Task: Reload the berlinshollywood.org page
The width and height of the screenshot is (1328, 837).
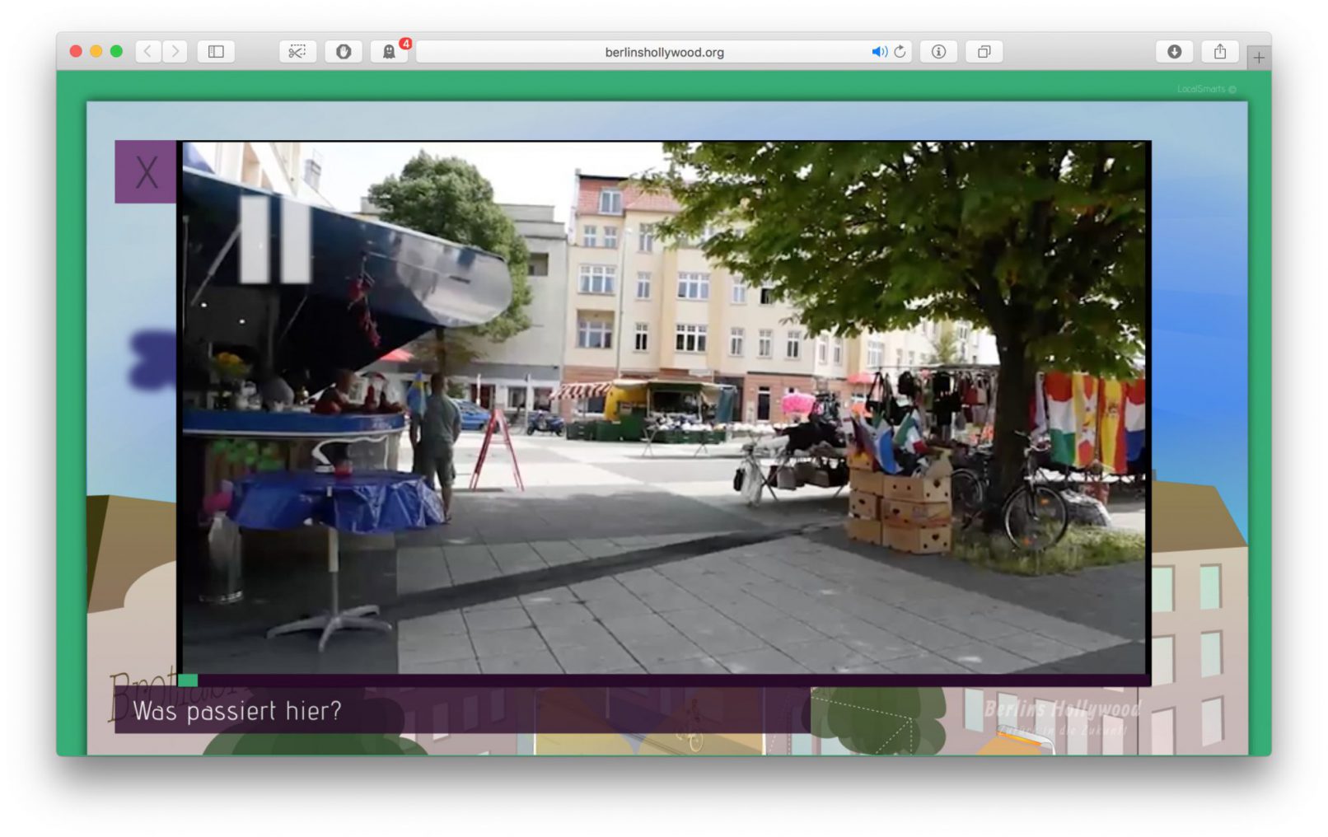Action: point(900,52)
